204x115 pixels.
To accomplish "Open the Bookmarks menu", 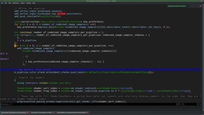I will (x=16, y=3).
